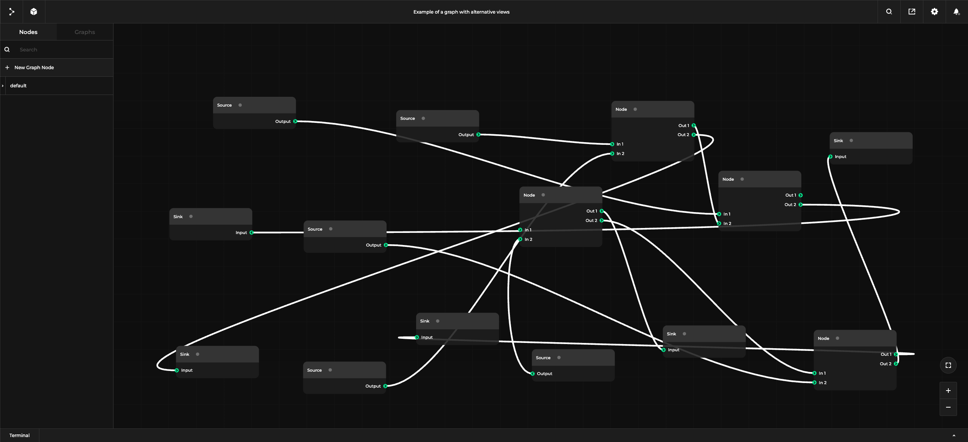Viewport: 968px width, 442px height.
Task: Toggle the status dot on top-left Source node
Action: point(240,105)
